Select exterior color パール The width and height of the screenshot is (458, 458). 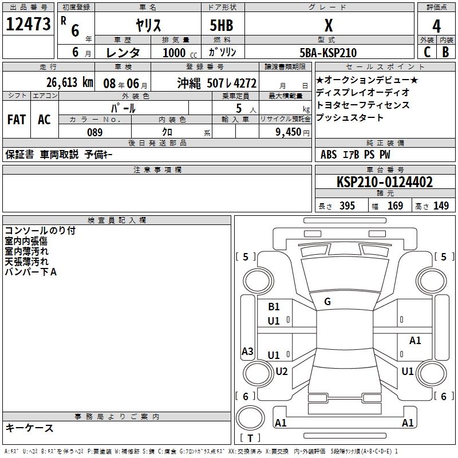123,108
